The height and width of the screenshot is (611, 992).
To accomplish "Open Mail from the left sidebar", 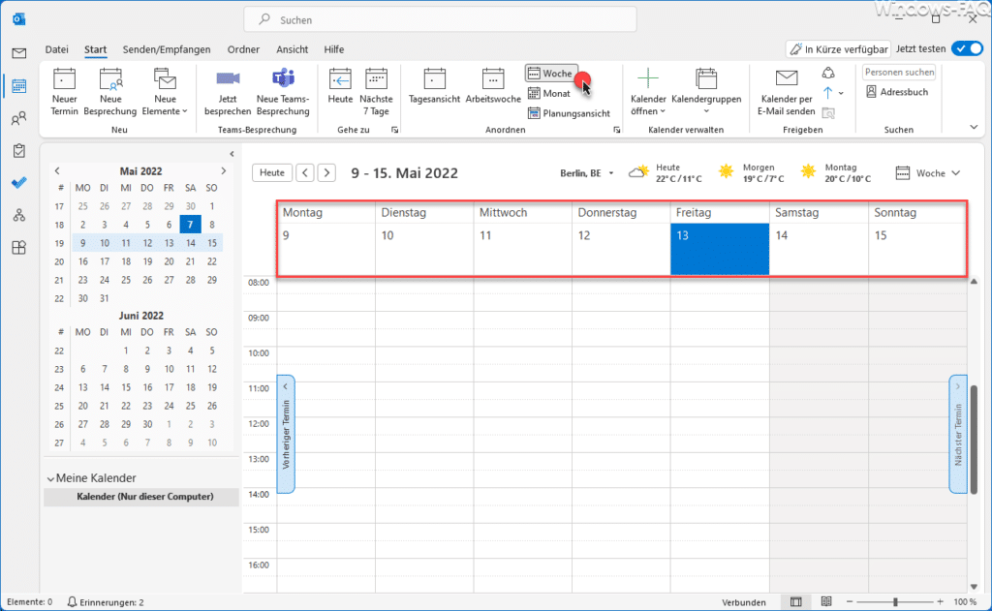I will 19,53.
